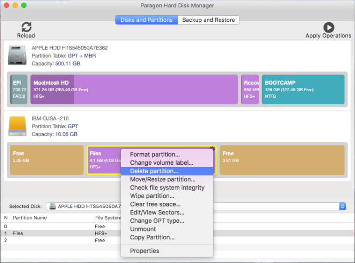Image resolution: width=355 pixels, height=263 pixels.
Task: Open Properties from context menu
Action: [167, 251]
